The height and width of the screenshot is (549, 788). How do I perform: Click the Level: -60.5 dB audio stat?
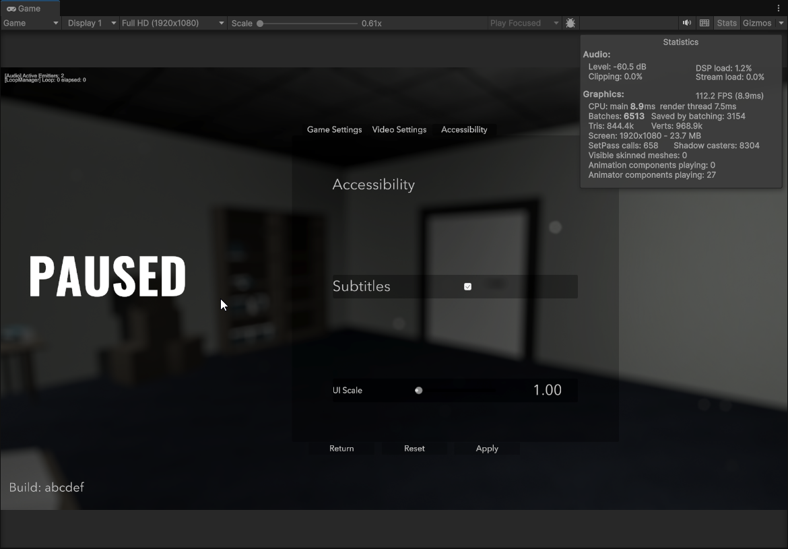(x=617, y=67)
